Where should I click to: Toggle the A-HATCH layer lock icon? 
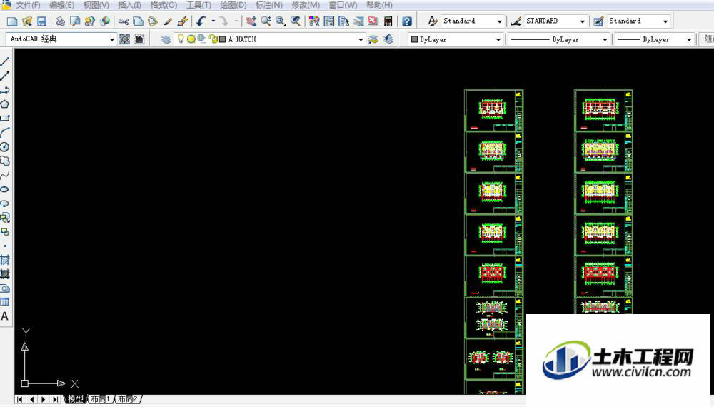[213, 39]
